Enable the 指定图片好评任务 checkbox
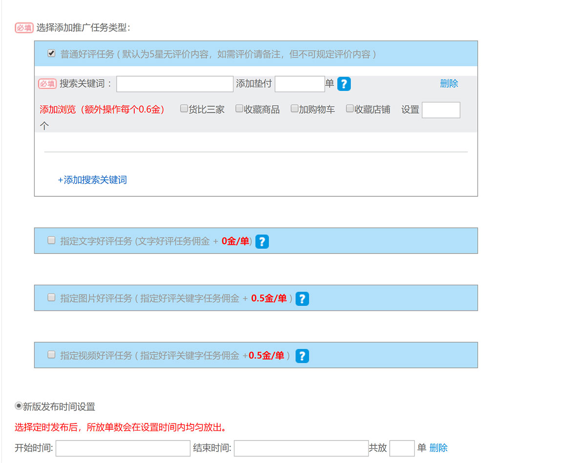The image size is (586, 463). 51,297
